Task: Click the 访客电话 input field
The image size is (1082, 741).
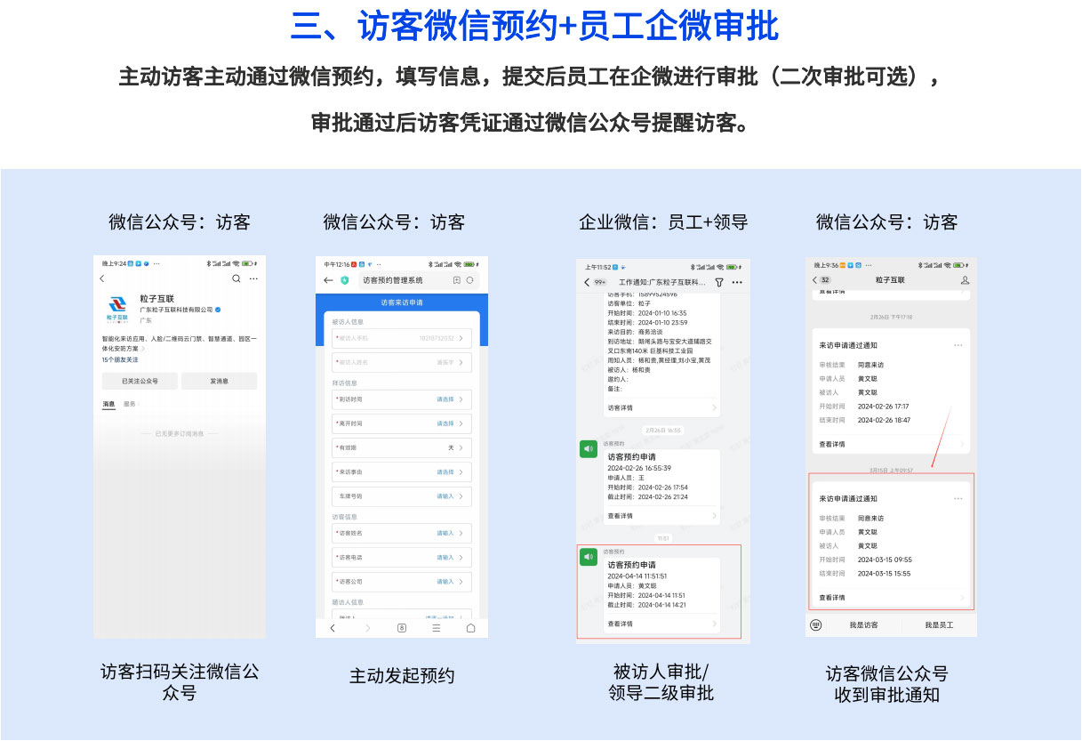Action: (402, 557)
